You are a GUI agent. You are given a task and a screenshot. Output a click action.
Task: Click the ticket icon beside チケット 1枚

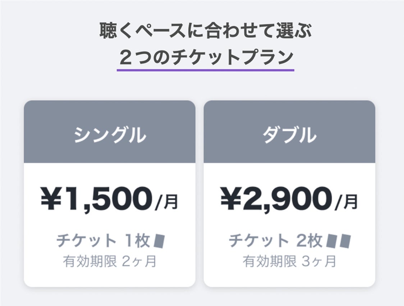(159, 241)
